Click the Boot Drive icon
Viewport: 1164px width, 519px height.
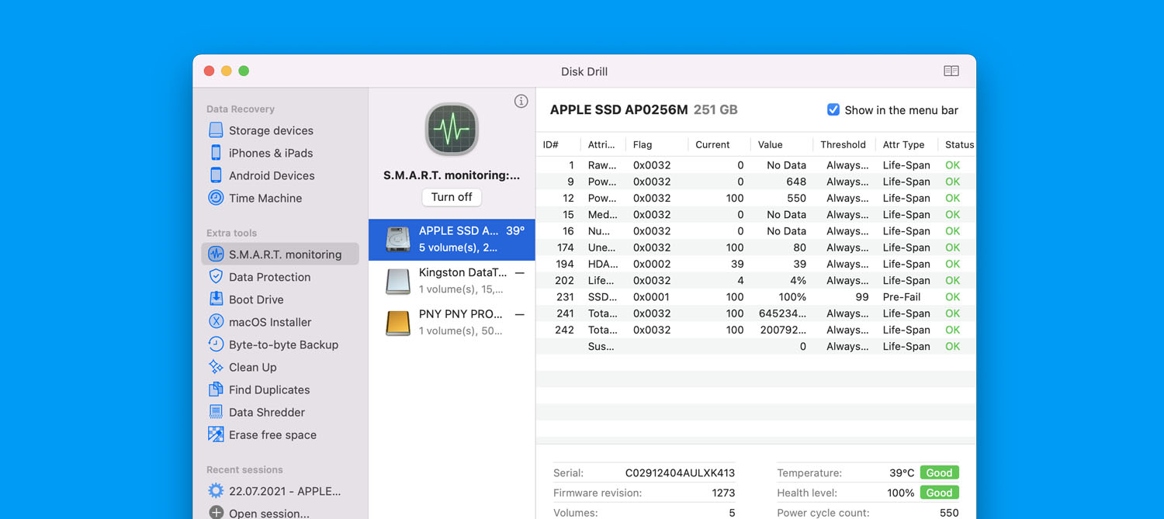(216, 299)
